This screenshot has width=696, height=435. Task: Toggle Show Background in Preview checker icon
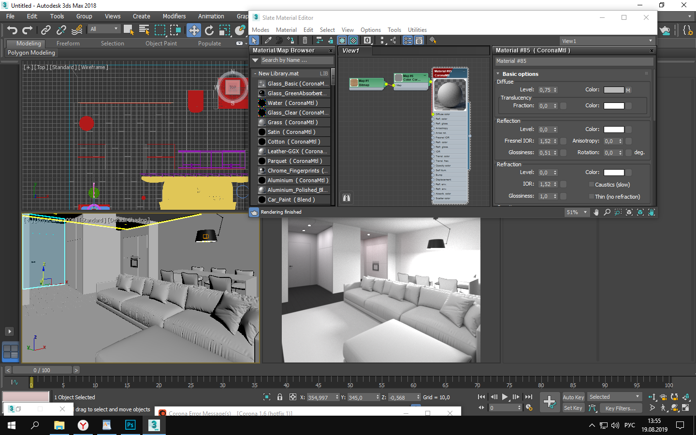pyautogui.click(x=353, y=41)
